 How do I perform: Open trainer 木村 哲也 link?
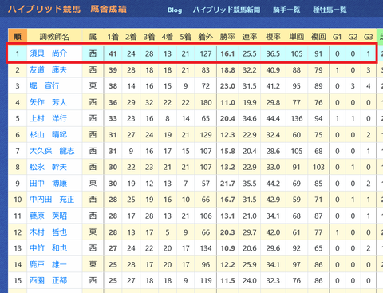[48, 232]
